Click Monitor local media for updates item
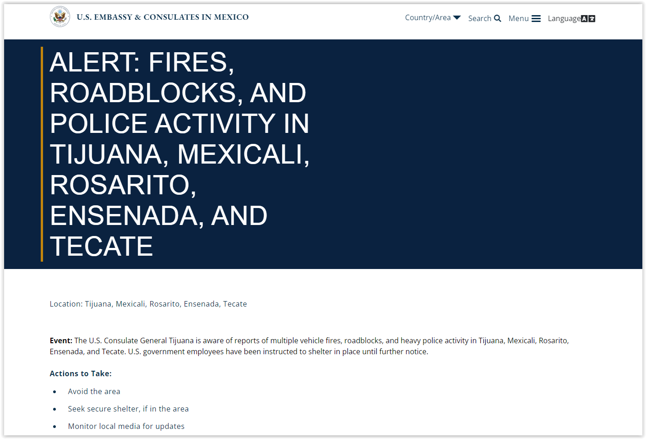This screenshot has width=646, height=439. pyautogui.click(x=126, y=426)
